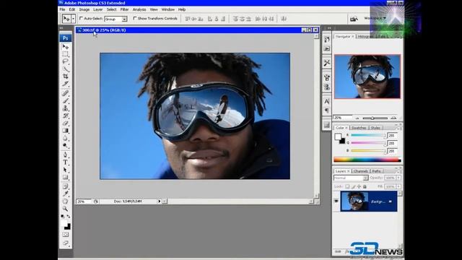Open the Image menu
Screen dimensions: 462x260
(84, 9)
